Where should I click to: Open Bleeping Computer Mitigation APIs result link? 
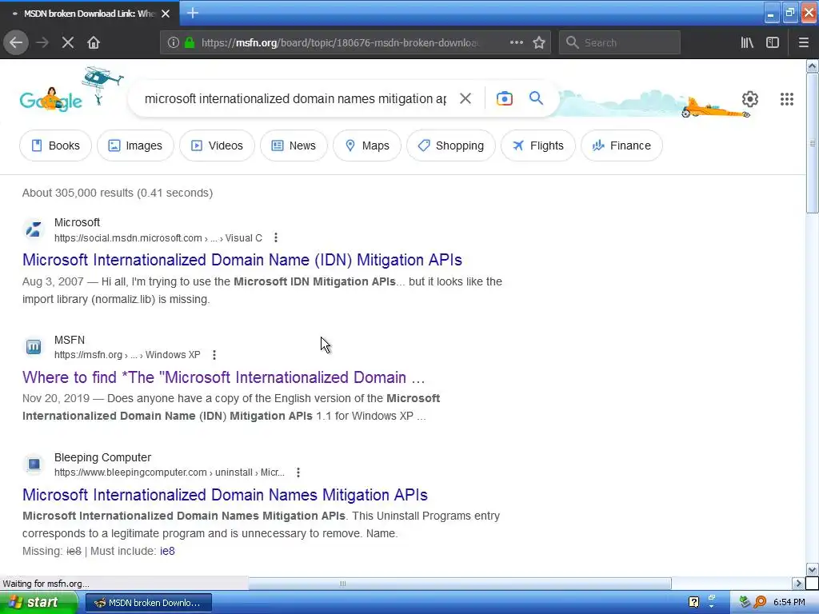pyautogui.click(x=225, y=494)
